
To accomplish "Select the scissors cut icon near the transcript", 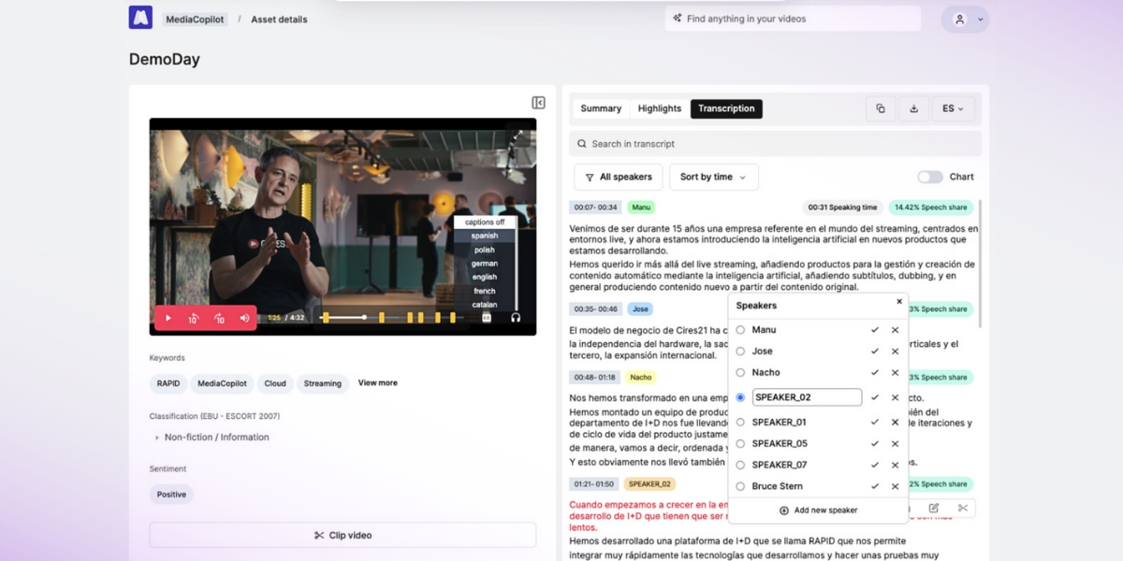I will [x=963, y=508].
